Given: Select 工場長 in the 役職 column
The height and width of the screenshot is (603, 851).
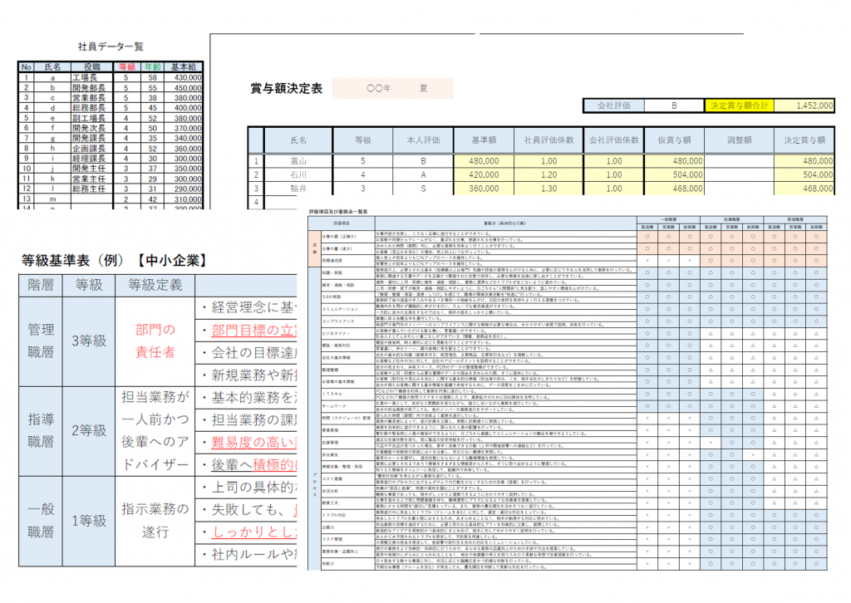Looking at the screenshot, I should coord(86,77).
